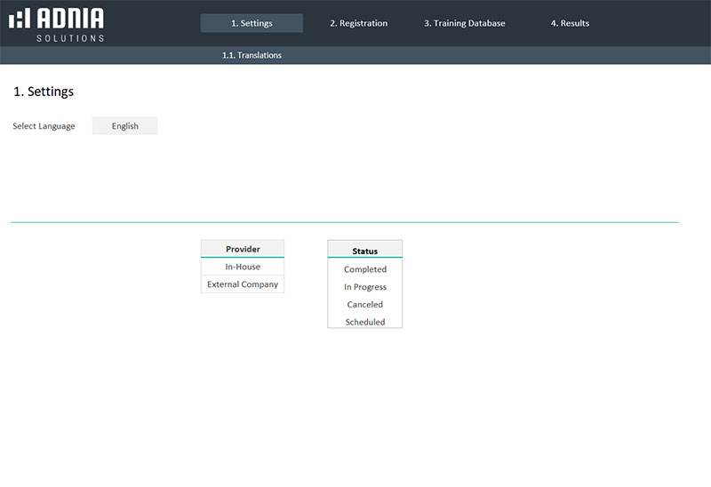Select the External Company provider cell

[243, 284]
